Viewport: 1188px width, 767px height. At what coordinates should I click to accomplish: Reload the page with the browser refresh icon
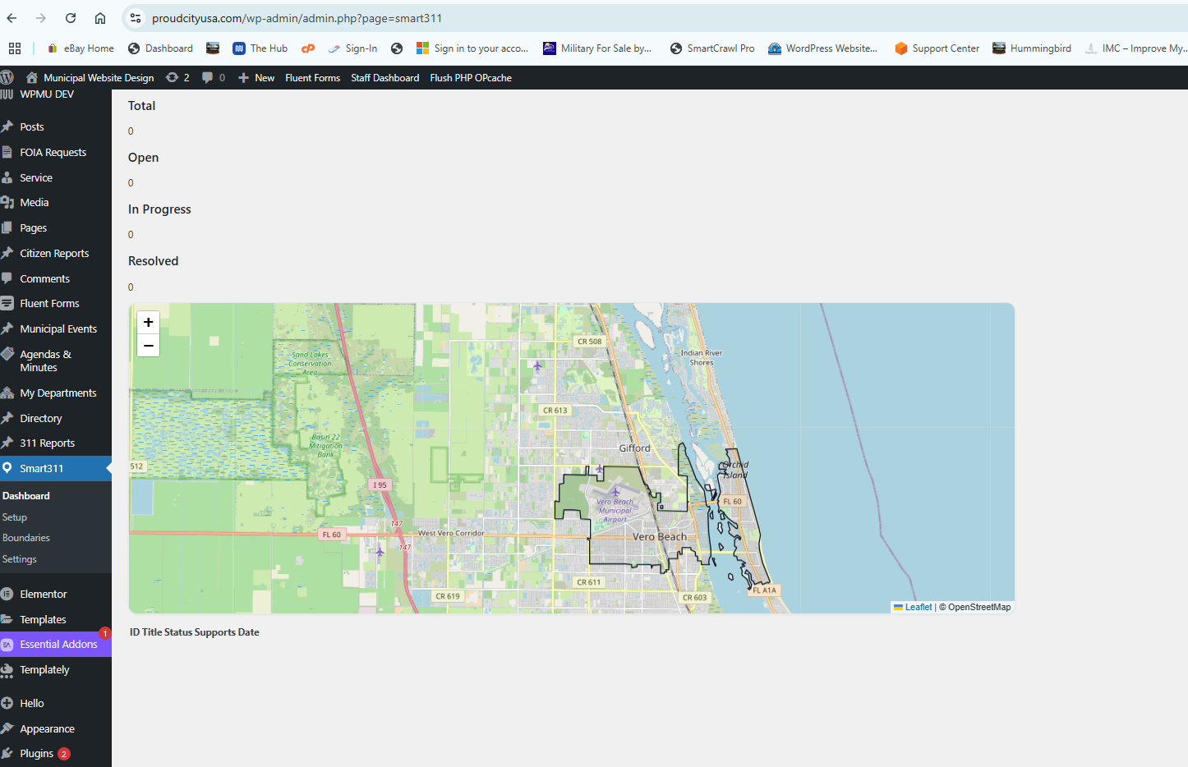click(71, 18)
